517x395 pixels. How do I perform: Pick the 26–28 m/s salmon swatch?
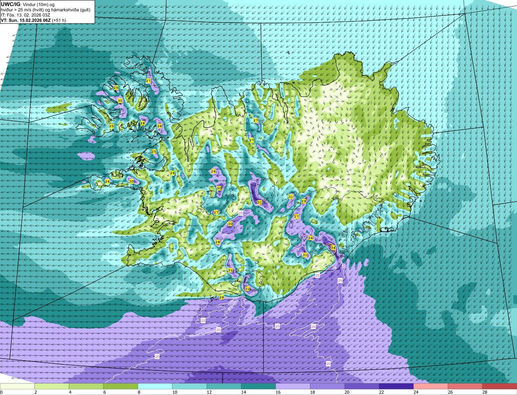[465, 387]
